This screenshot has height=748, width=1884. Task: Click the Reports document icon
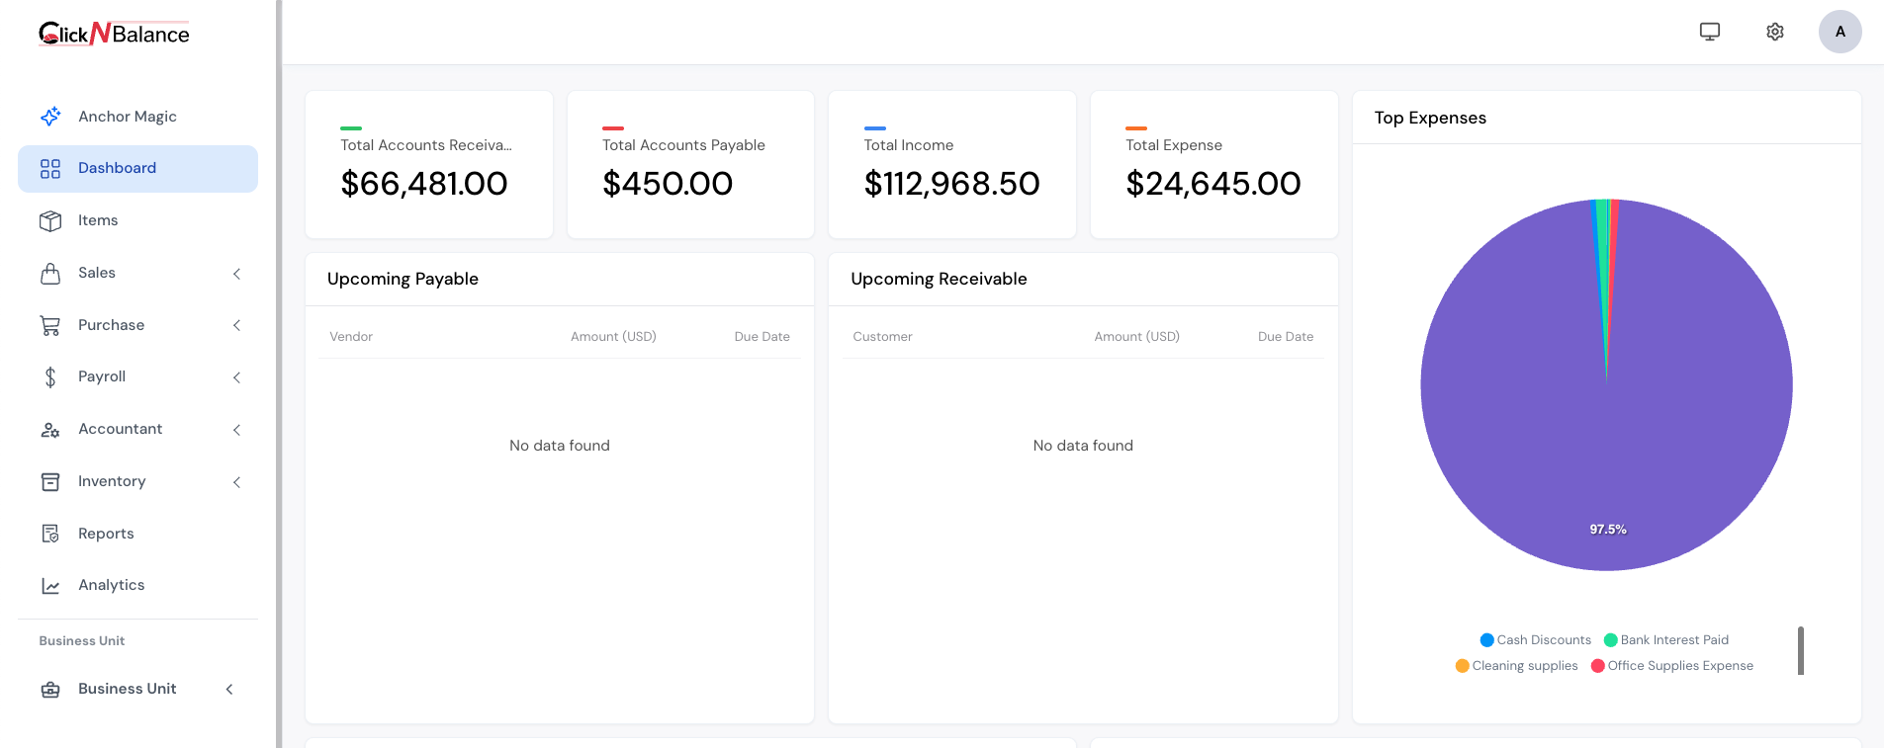point(50,534)
